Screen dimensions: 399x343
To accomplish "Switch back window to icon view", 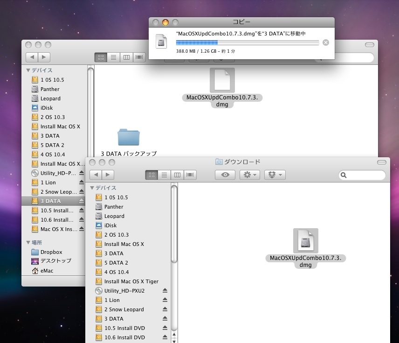I will pyautogui.click(x=101, y=57).
